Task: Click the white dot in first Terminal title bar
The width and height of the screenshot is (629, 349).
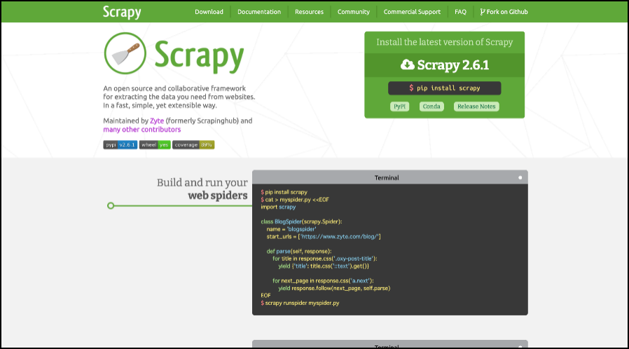Action: [520, 178]
